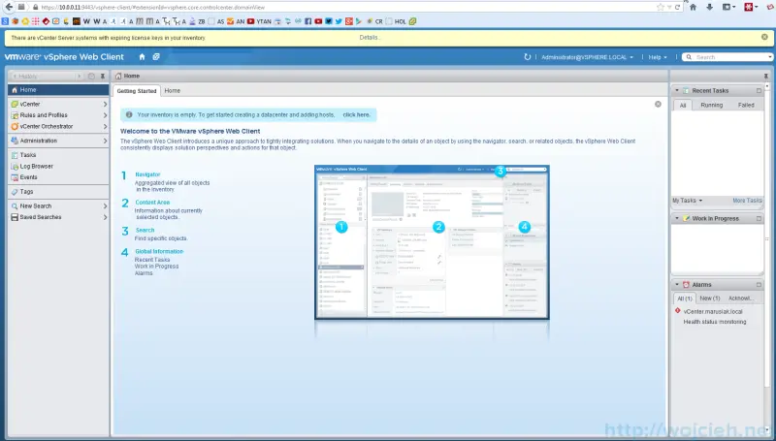Open Events in the navigator
This screenshot has height=441, width=776.
pos(58,177)
